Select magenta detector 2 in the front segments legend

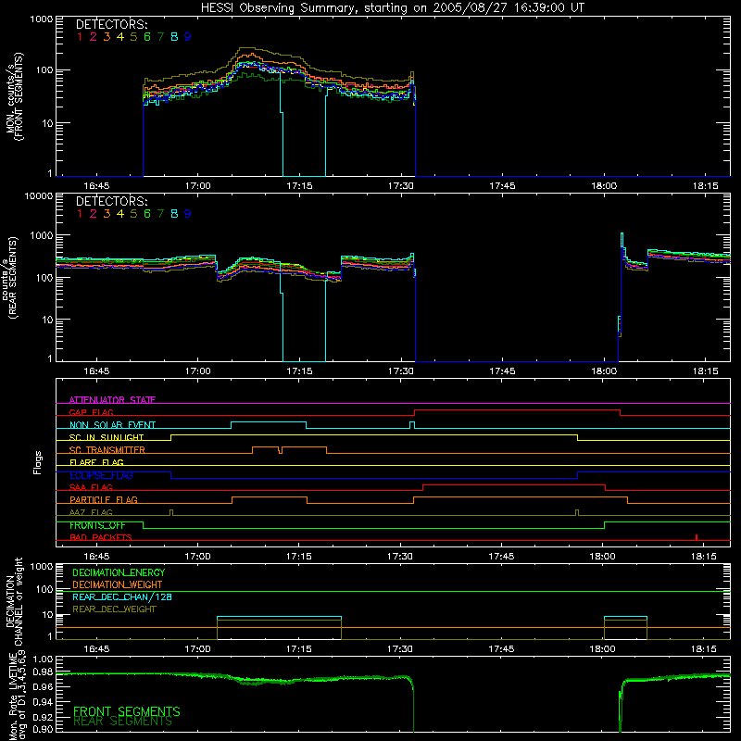94,37
